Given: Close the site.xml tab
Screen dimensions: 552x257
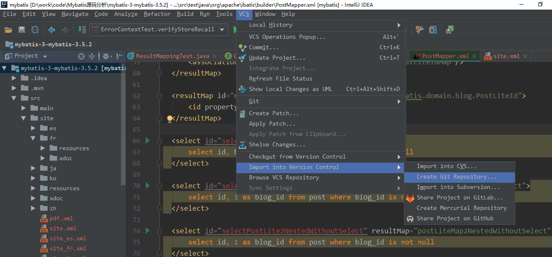Looking at the screenshot, I should (x=525, y=56).
